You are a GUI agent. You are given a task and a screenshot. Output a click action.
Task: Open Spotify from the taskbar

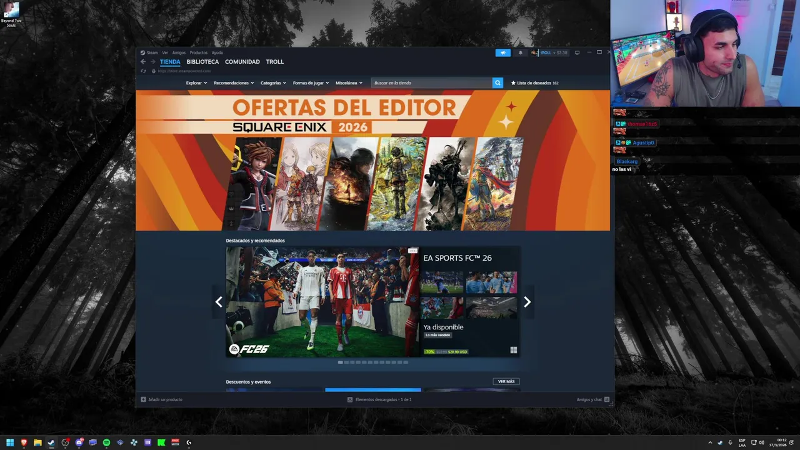[106, 442]
